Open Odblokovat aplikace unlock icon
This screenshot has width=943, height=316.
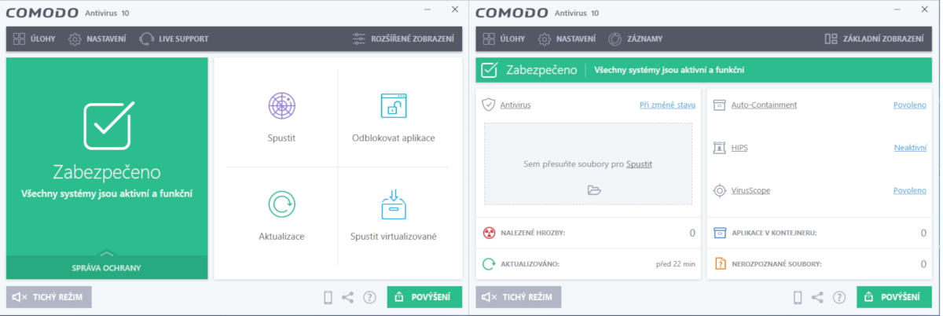[x=393, y=106]
